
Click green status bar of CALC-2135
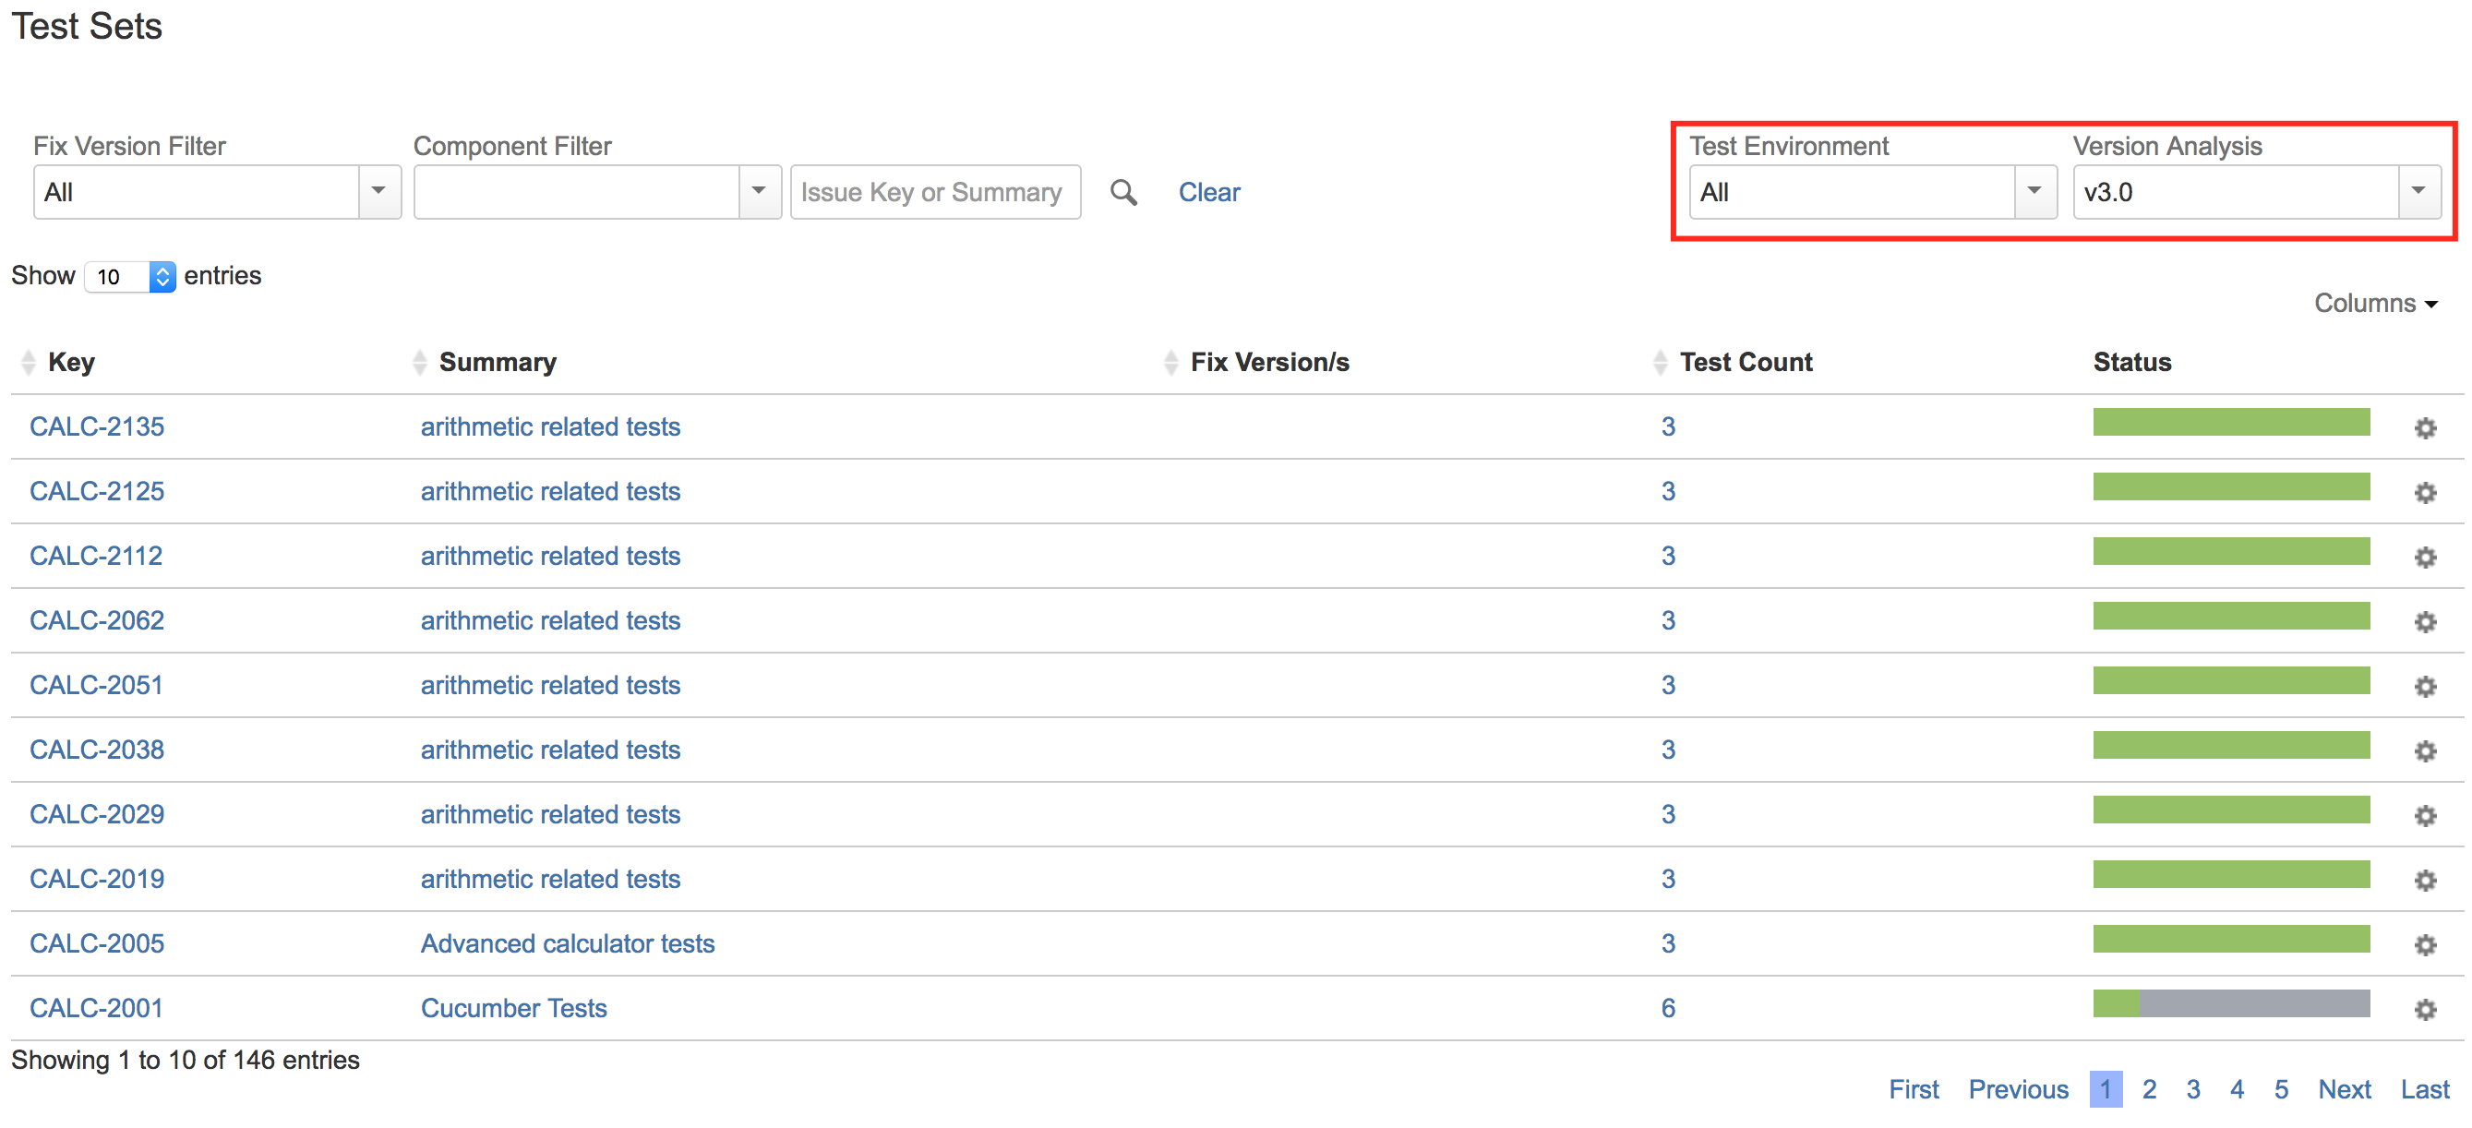[2231, 422]
